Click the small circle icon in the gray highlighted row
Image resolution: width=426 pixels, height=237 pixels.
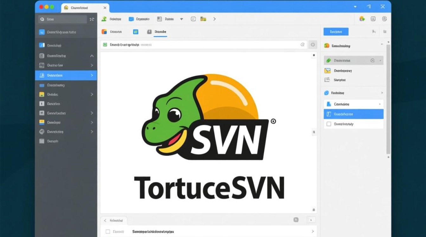372,60
